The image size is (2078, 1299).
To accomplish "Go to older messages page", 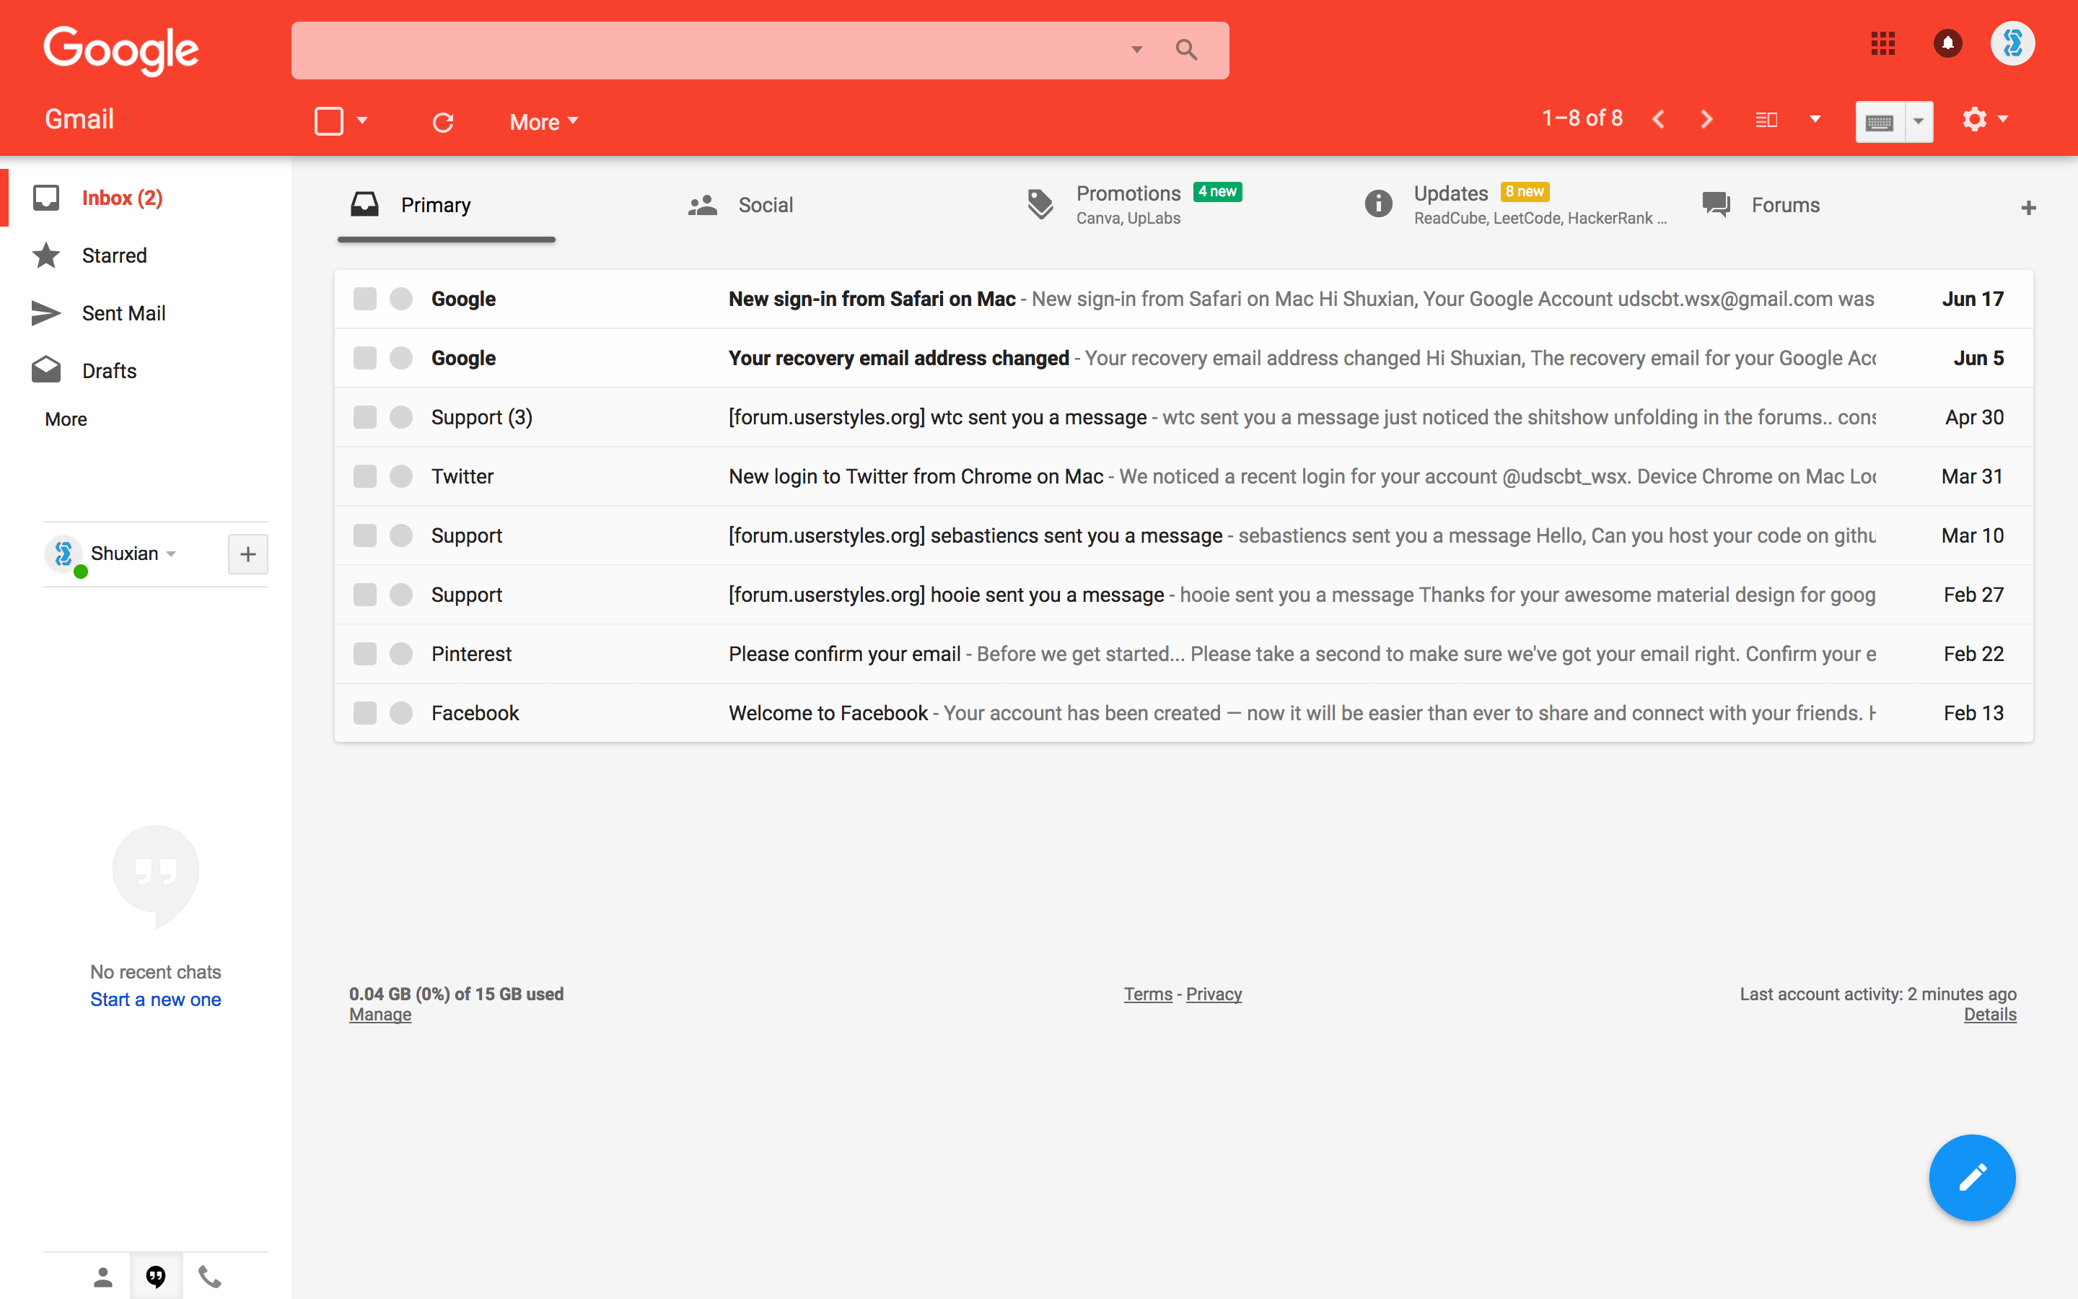I will 1706,119.
